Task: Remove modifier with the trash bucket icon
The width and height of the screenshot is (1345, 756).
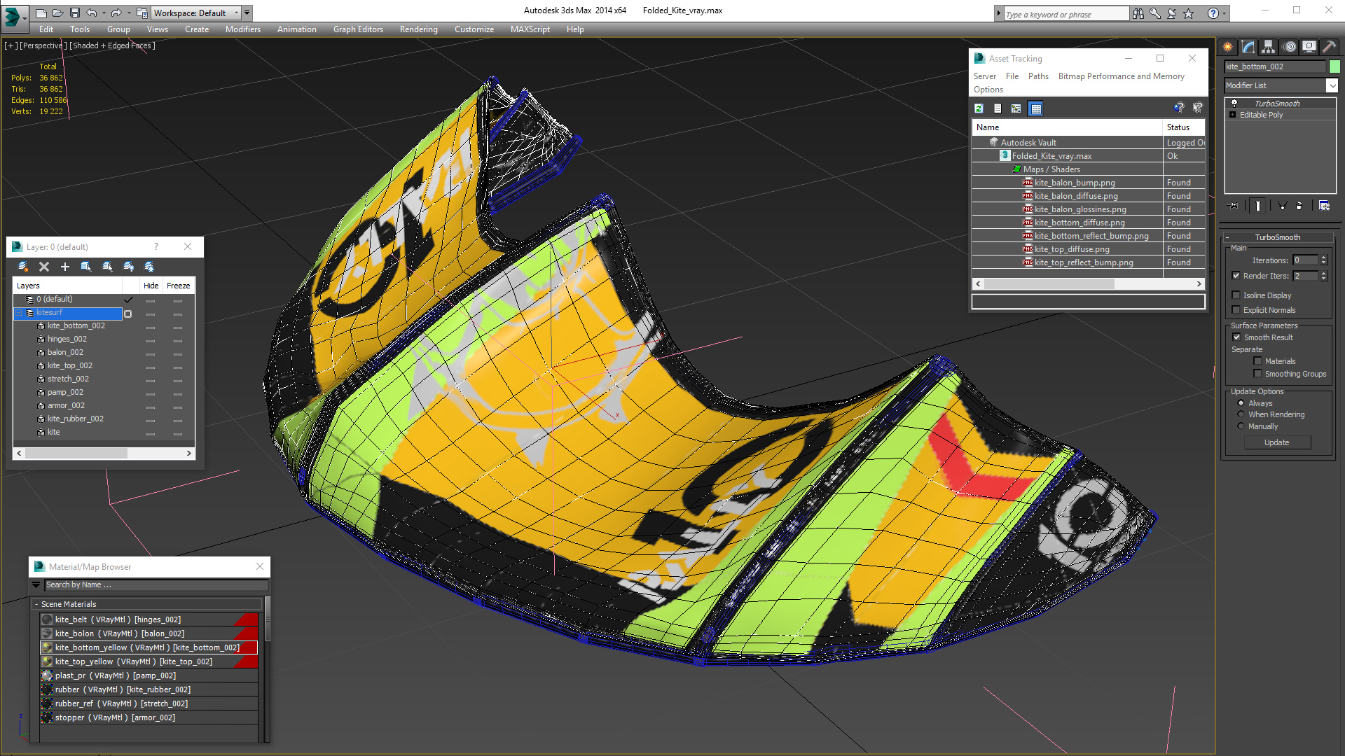Action: pos(1299,206)
